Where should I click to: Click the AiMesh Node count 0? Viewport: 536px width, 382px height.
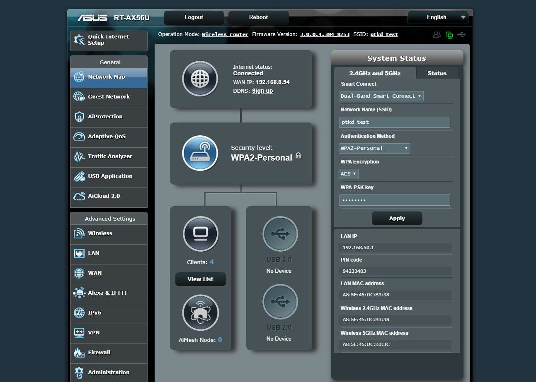pyautogui.click(x=220, y=340)
